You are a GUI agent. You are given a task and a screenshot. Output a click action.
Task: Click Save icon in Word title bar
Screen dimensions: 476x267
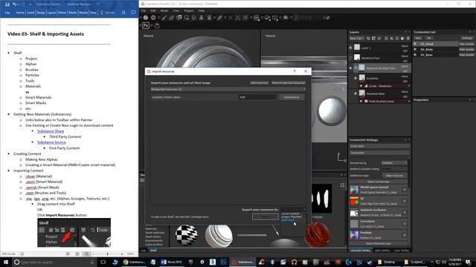(7, 4)
